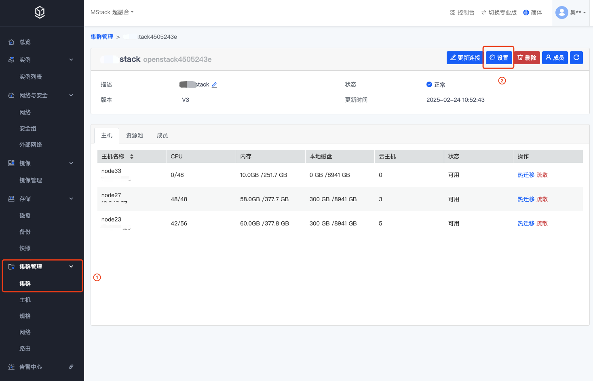This screenshot has height=381, width=593.
Task: Click the 设置 settings button
Action: [x=499, y=58]
